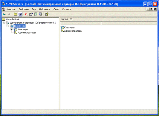The height and width of the screenshot is (116, 159).
Task: Collapse the 10.3.0.100 tree node
Action: pos(7,26)
